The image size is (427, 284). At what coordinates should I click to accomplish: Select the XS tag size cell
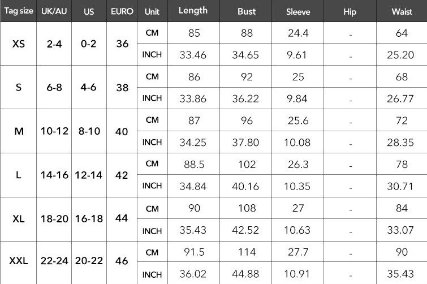tap(19, 44)
